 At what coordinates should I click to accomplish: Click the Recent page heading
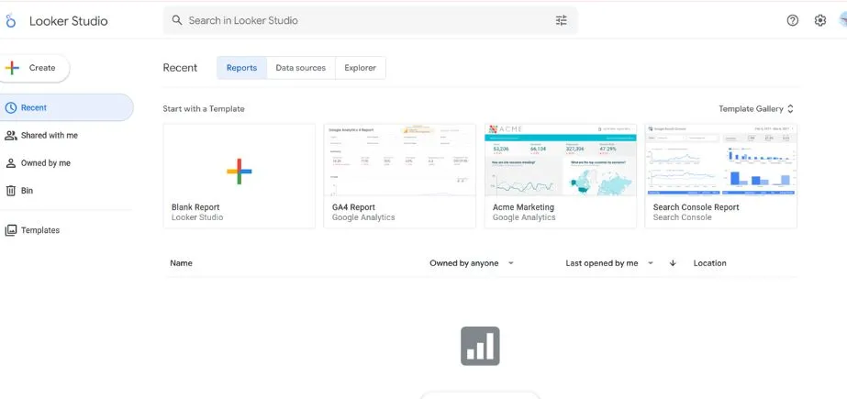coord(180,68)
